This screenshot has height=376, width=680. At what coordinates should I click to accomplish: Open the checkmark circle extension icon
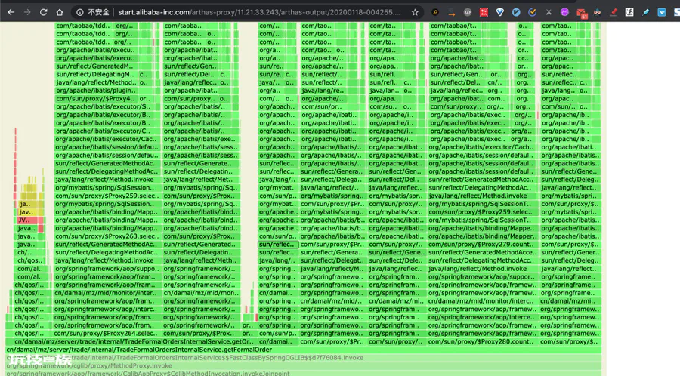[x=532, y=12]
